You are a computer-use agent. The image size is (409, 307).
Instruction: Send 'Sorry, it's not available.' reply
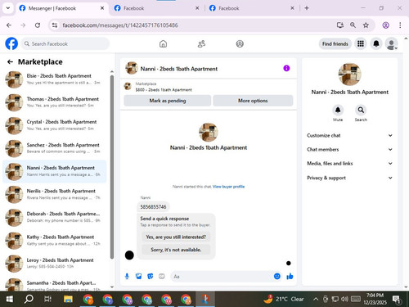(x=176, y=250)
